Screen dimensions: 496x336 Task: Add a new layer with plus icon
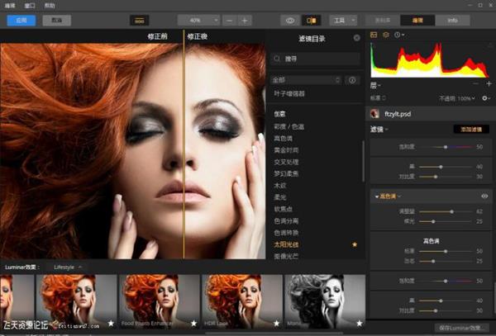488,84
